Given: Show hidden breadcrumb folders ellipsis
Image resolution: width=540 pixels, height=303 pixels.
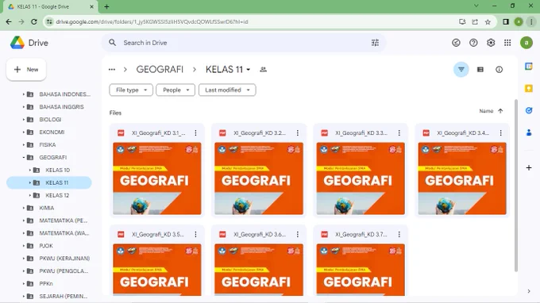Looking at the screenshot, I should [x=112, y=70].
